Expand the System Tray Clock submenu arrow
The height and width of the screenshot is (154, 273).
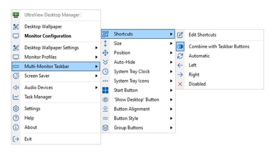point(171,72)
